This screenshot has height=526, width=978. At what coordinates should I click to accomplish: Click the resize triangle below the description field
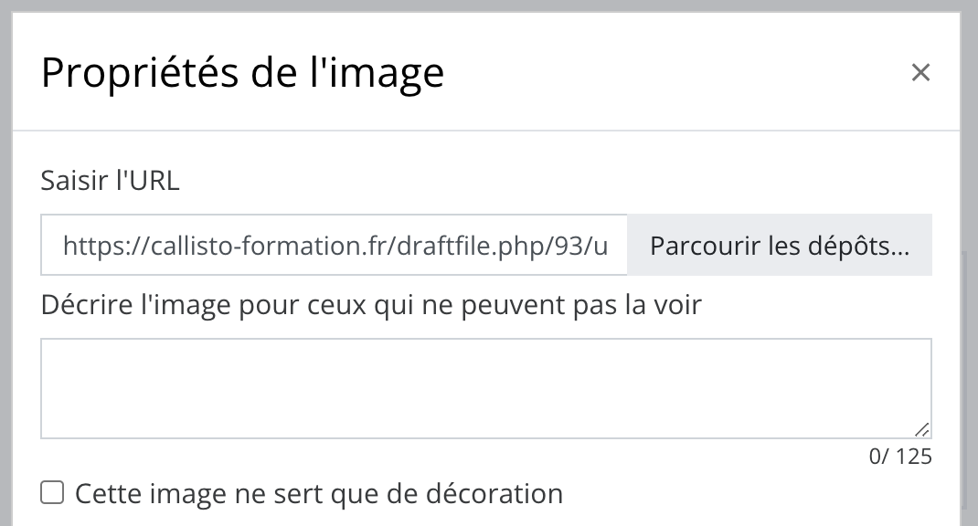923,429
